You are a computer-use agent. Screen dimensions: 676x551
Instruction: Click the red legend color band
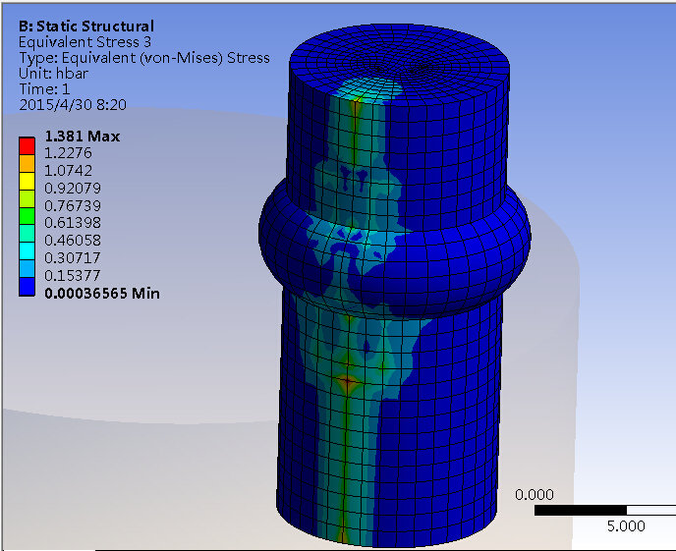[27, 146]
